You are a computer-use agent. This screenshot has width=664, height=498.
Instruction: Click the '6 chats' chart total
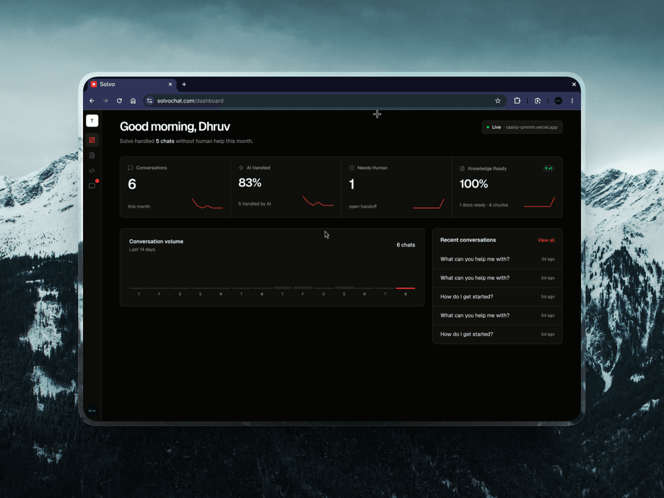click(406, 245)
